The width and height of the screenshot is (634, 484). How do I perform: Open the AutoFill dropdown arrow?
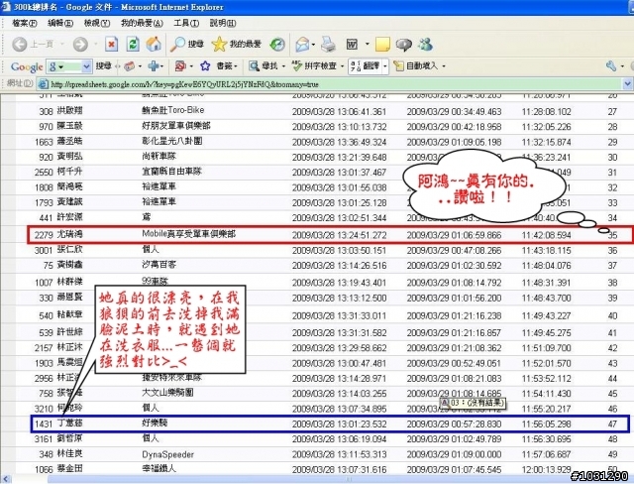click(444, 66)
